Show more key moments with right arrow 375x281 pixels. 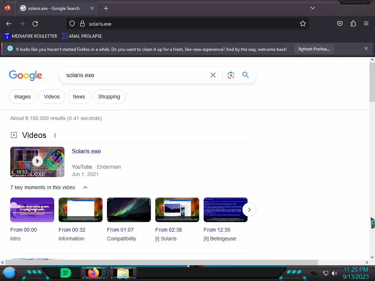[x=249, y=210]
